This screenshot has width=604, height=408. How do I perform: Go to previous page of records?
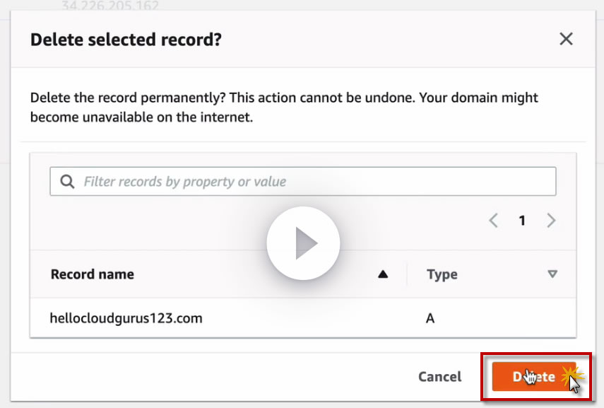pos(494,221)
